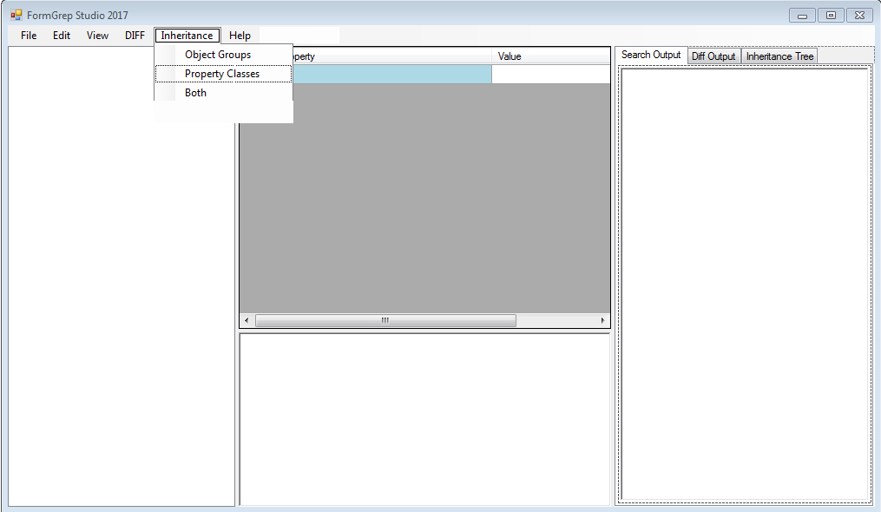Click the Property column header
Image resolution: width=881 pixels, height=512 pixels.
click(x=391, y=56)
